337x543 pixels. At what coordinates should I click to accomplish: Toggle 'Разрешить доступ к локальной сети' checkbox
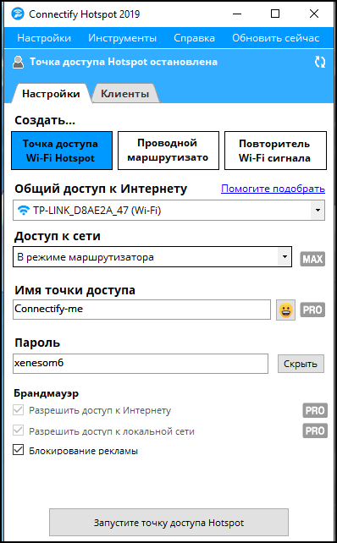18,431
